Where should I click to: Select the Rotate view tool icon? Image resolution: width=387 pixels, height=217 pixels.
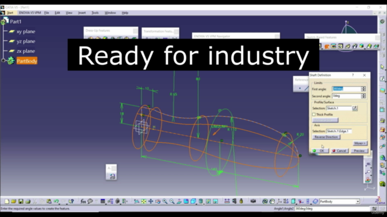pos(158,201)
